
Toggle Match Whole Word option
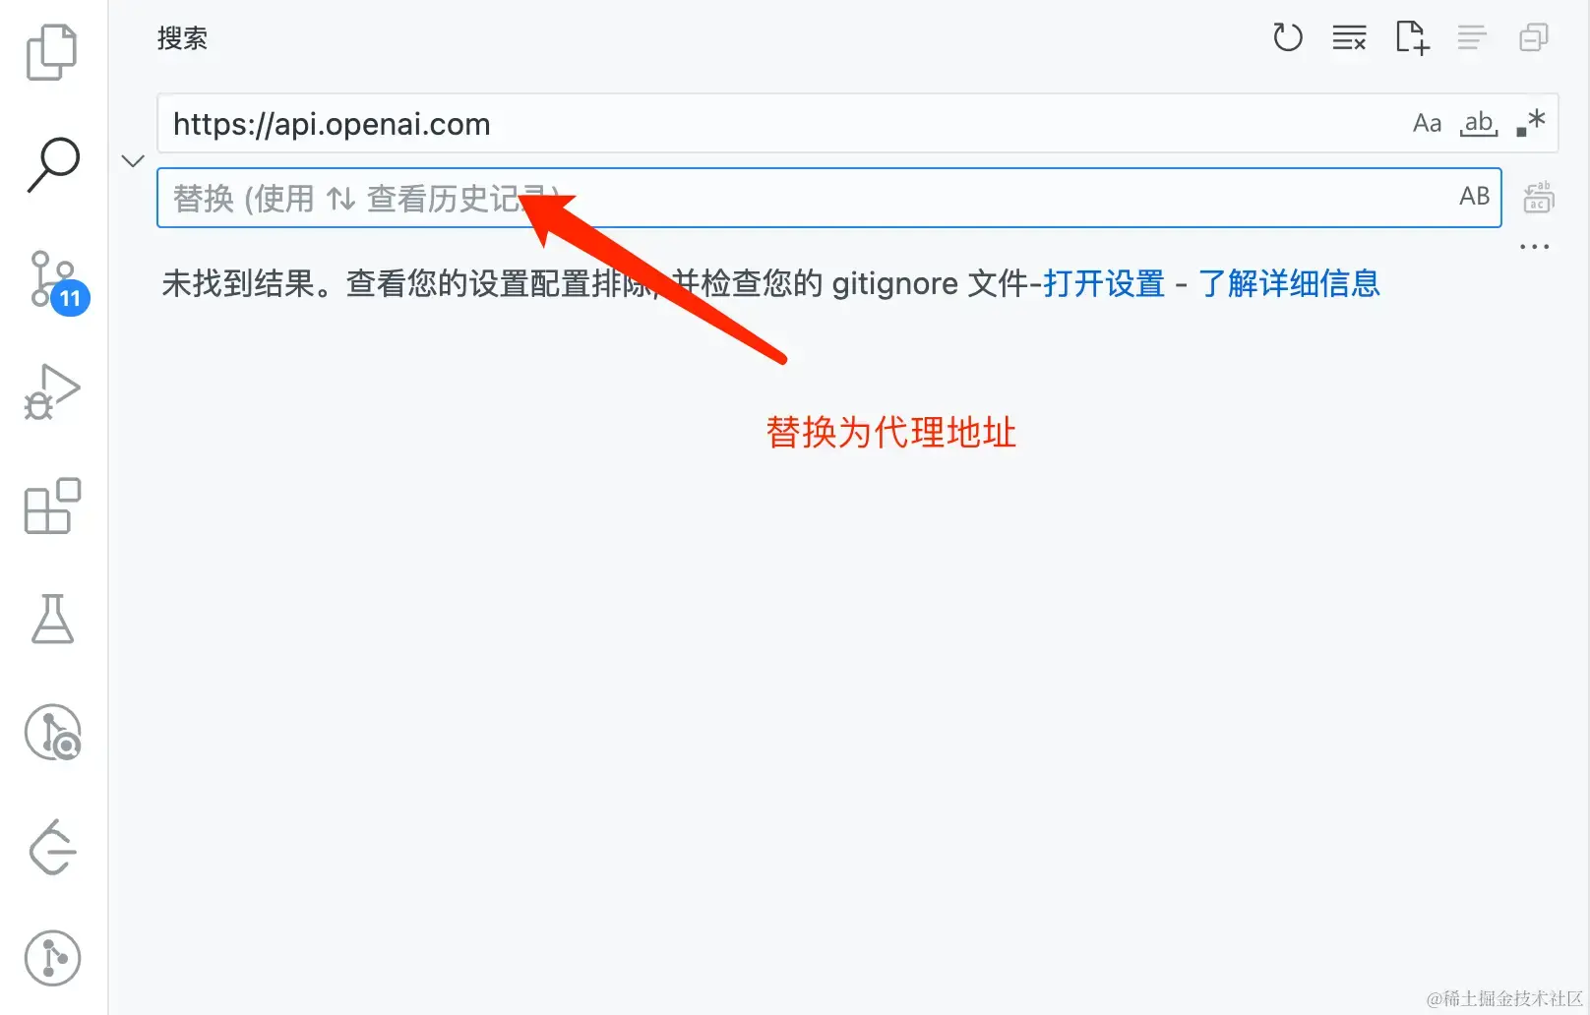click(x=1479, y=123)
